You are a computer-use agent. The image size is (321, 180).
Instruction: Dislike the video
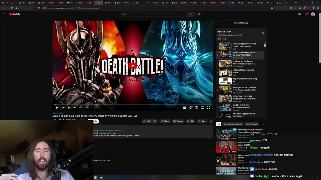(154, 121)
